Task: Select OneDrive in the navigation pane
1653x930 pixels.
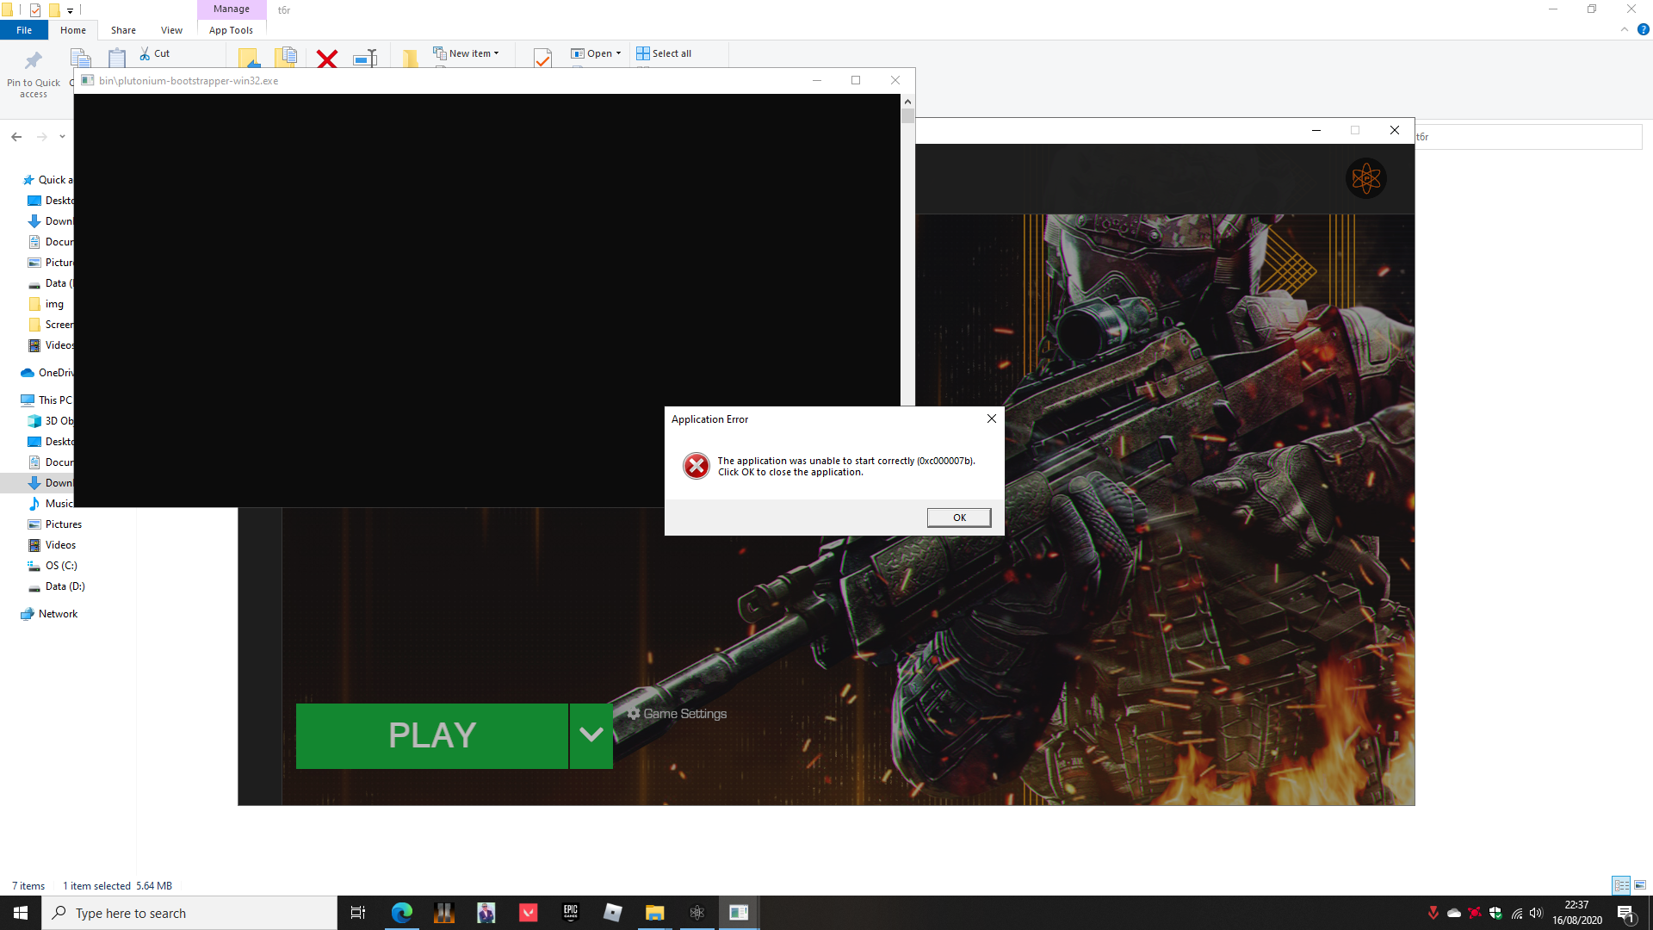Action: [47, 373]
